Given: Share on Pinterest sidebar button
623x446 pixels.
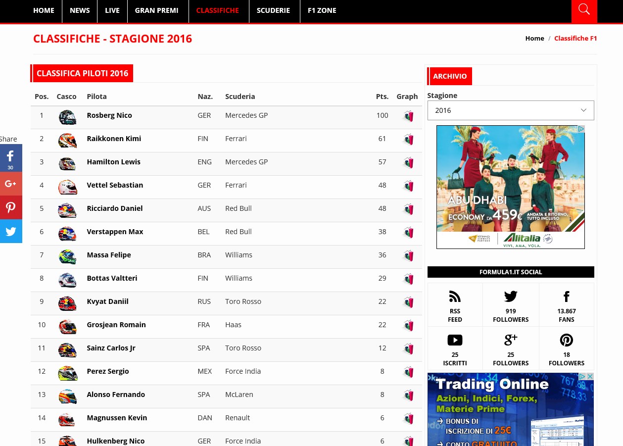Looking at the screenshot, I should click(10, 207).
